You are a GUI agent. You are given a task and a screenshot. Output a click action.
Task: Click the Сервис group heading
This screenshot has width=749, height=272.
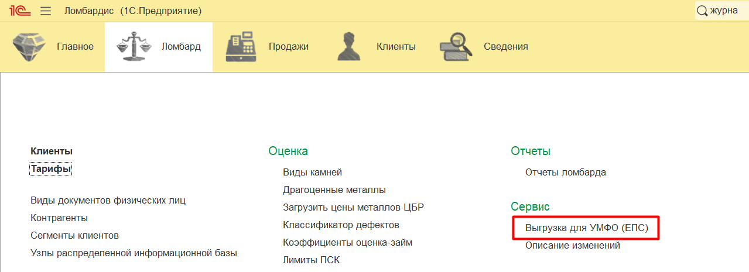pos(531,206)
